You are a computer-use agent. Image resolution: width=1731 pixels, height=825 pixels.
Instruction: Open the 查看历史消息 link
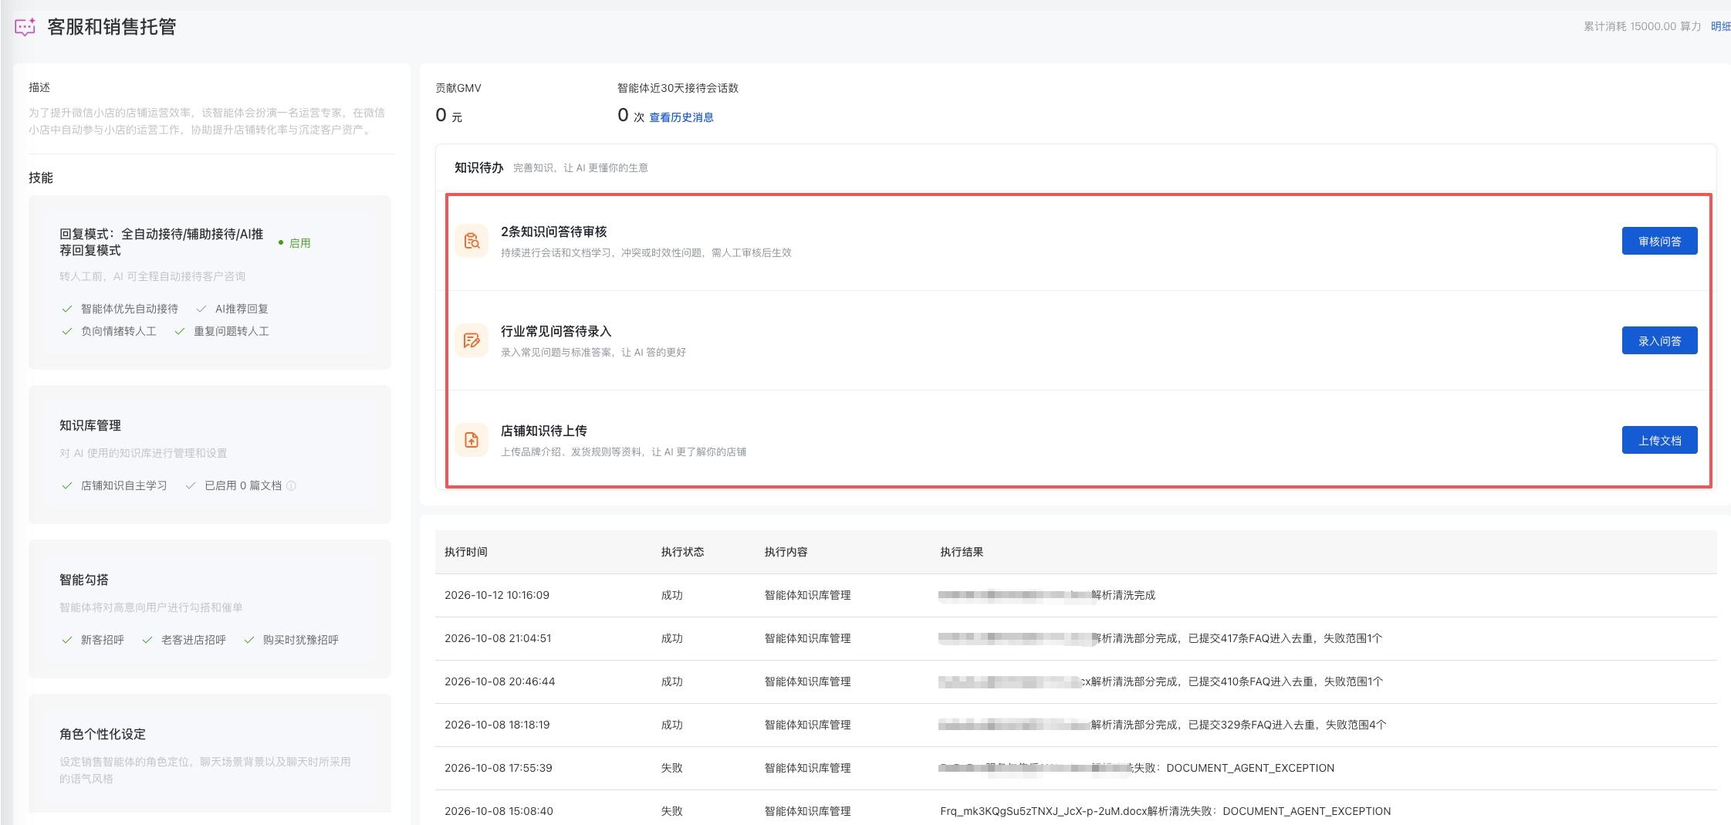click(x=681, y=117)
